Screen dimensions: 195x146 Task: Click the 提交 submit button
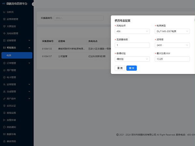point(132,68)
